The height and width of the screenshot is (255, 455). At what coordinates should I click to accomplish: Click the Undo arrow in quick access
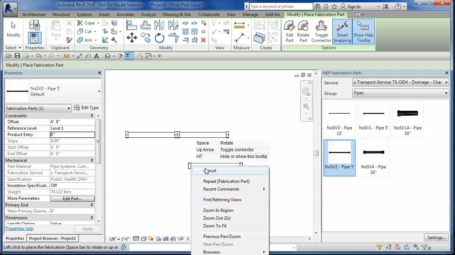click(x=38, y=56)
